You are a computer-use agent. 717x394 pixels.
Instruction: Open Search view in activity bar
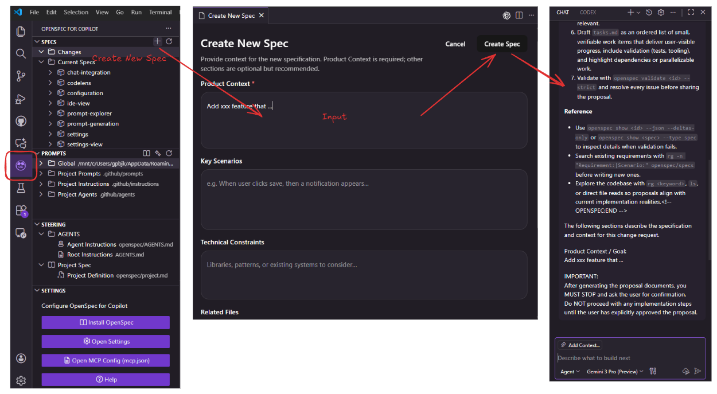pyautogui.click(x=21, y=53)
